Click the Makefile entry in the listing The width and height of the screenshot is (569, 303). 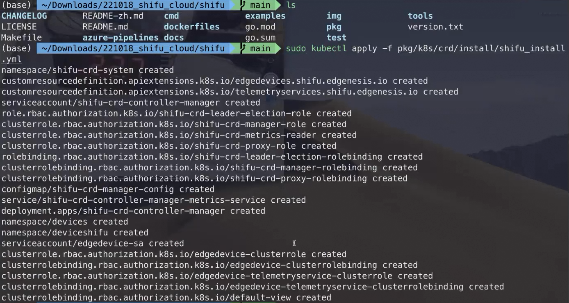tap(21, 38)
